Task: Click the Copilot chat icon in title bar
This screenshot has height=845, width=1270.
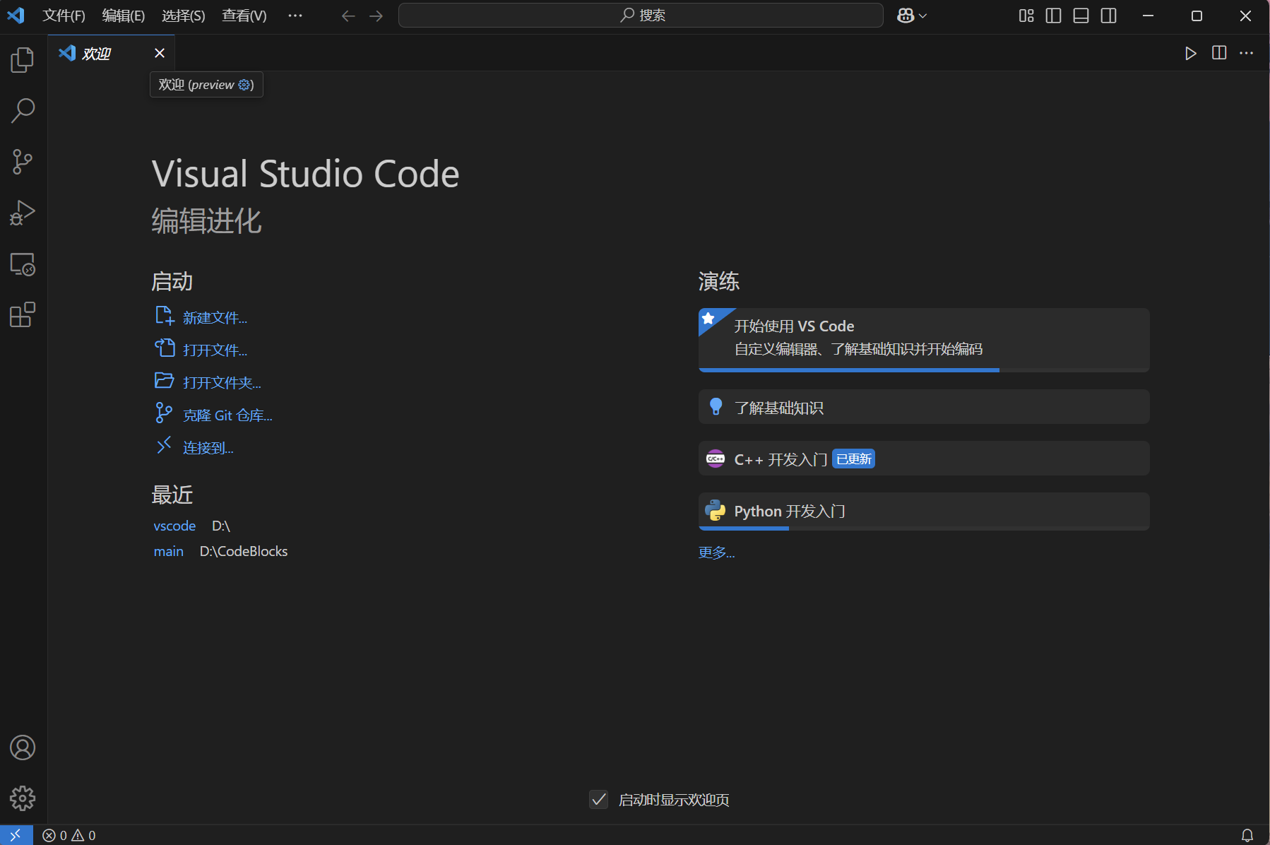Action: click(906, 16)
